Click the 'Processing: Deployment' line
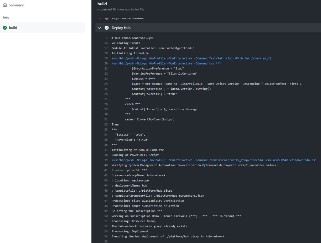Viewport: 321px width, 243px height. (x=130, y=231)
